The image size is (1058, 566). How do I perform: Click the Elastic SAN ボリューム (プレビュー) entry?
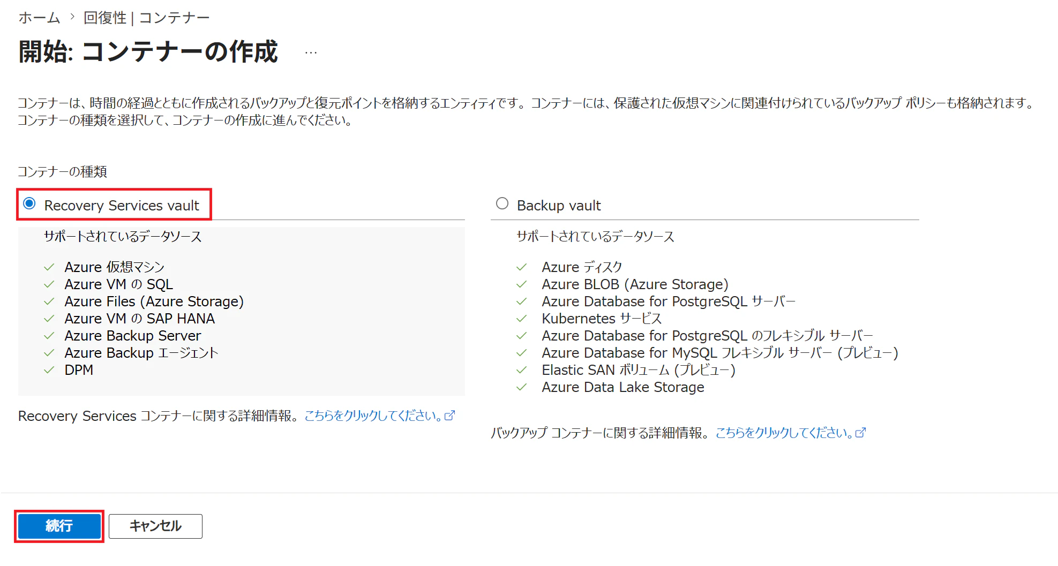coord(639,370)
